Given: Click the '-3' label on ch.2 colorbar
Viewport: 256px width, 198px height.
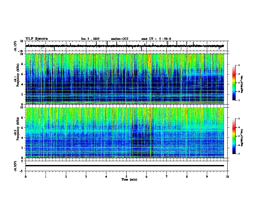Looking at the screenshot, I should pyautogui.click(x=238, y=119).
